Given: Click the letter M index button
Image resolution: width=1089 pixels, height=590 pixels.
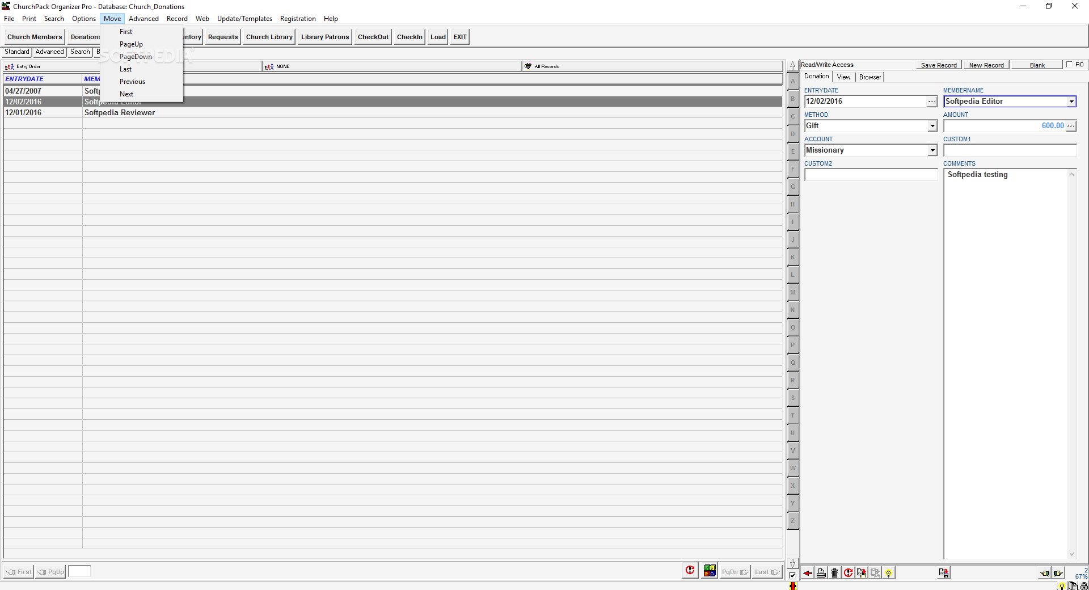Looking at the screenshot, I should pyautogui.click(x=793, y=293).
